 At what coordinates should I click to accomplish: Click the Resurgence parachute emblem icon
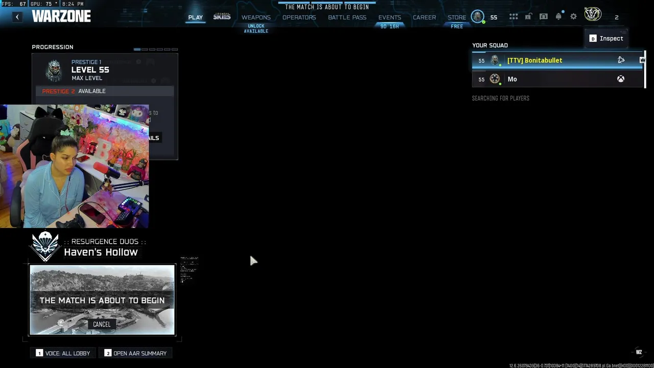(45, 246)
